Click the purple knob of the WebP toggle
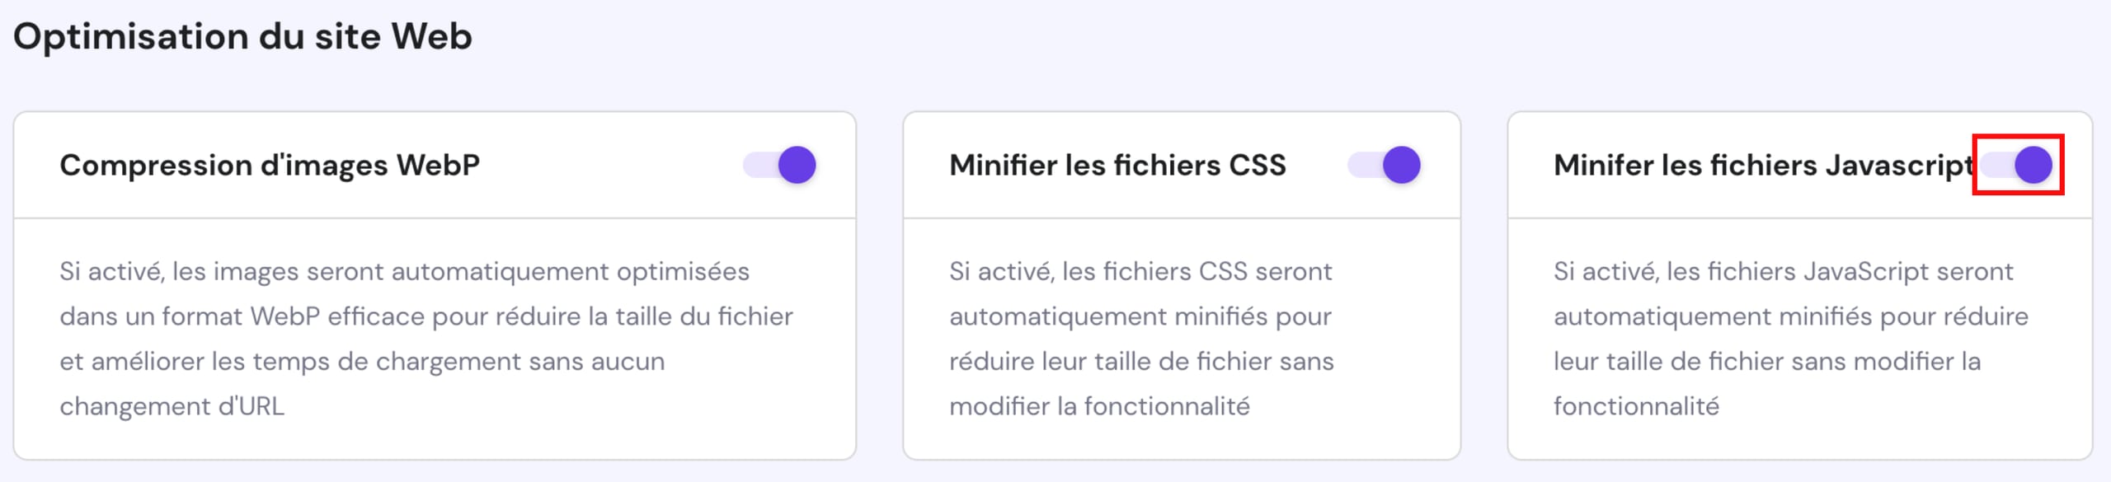 (x=797, y=165)
